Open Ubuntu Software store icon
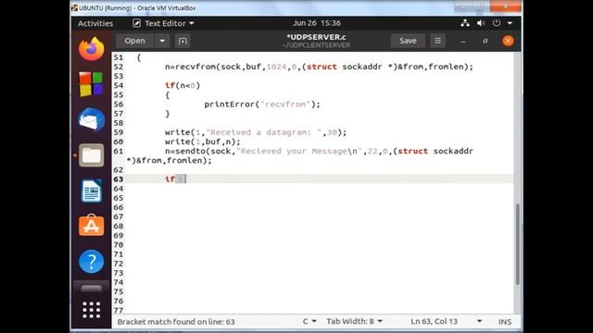 (x=91, y=226)
